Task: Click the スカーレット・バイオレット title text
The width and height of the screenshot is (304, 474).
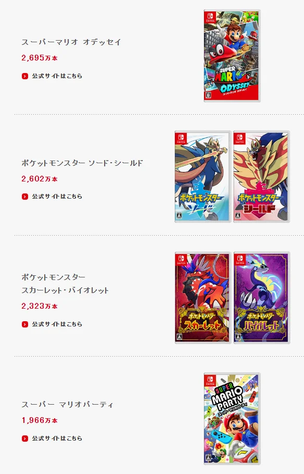Action: (65, 290)
